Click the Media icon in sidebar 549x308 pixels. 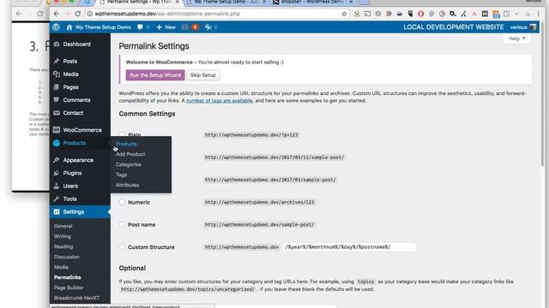click(57, 74)
